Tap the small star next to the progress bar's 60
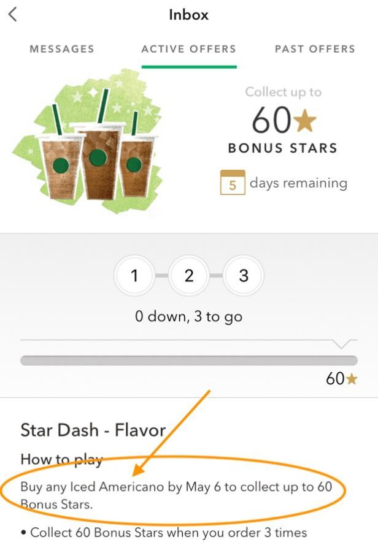This screenshot has height=553, width=378. [x=352, y=379]
